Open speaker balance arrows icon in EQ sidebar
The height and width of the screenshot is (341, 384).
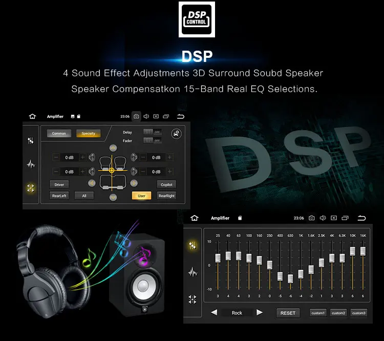(193, 300)
